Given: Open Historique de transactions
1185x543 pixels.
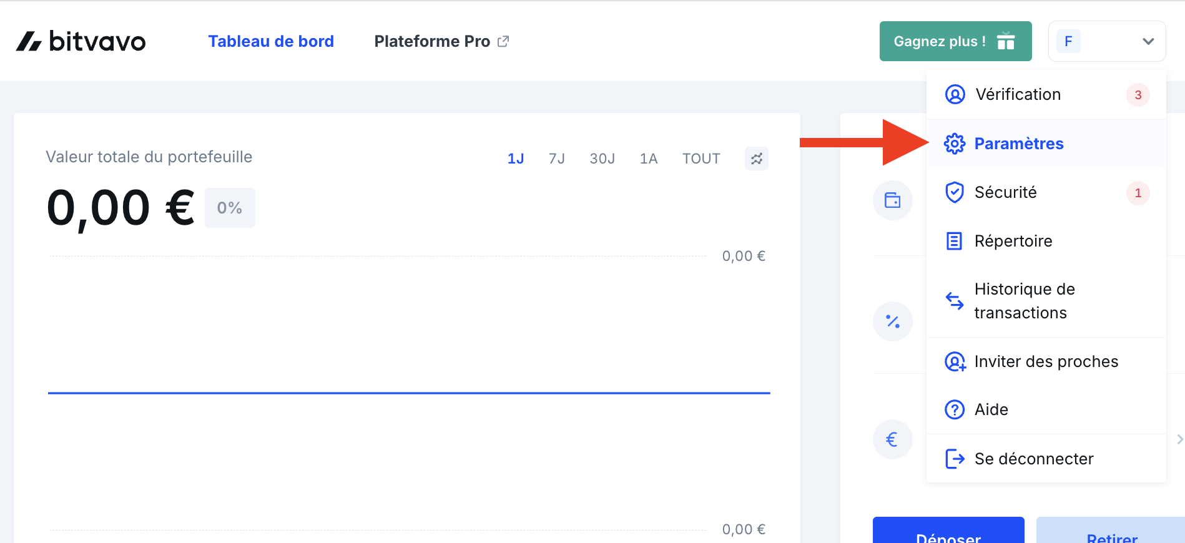Looking at the screenshot, I should pos(1046,301).
